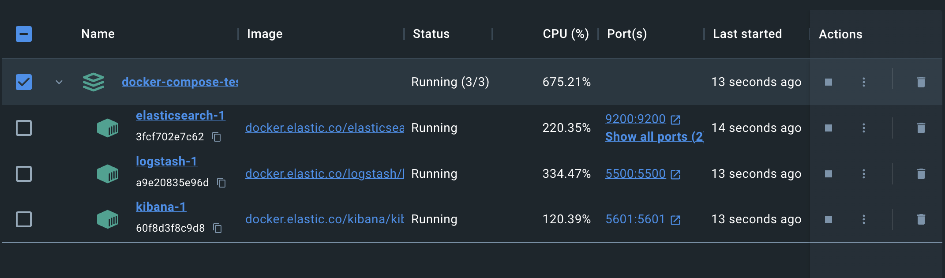Sort by the Name column header
This screenshot has width=945, height=278.
click(x=98, y=34)
